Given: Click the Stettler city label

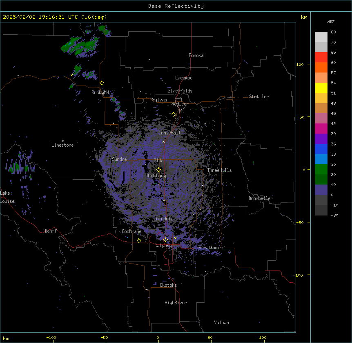Looking at the screenshot, I should point(259,97).
